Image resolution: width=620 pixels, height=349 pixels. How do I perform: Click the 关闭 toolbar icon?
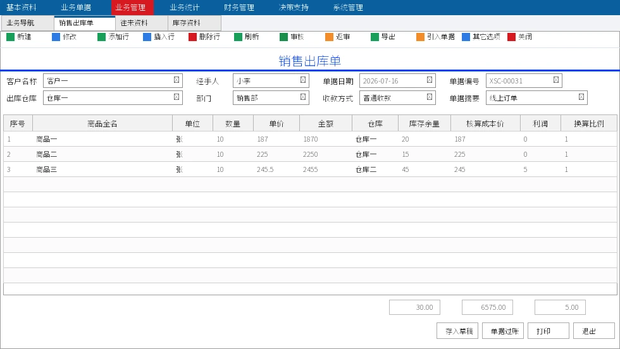click(x=511, y=37)
